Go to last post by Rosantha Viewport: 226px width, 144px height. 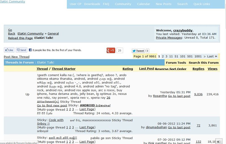point(179,96)
